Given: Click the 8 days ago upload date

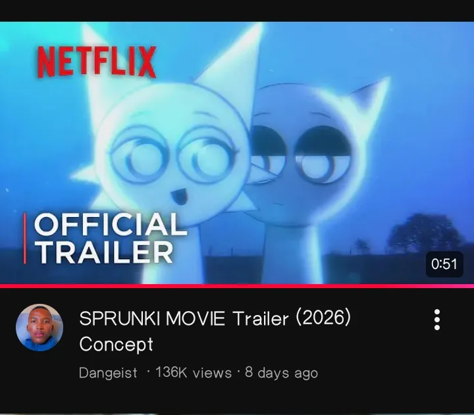Looking at the screenshot, I should [282, 372].
